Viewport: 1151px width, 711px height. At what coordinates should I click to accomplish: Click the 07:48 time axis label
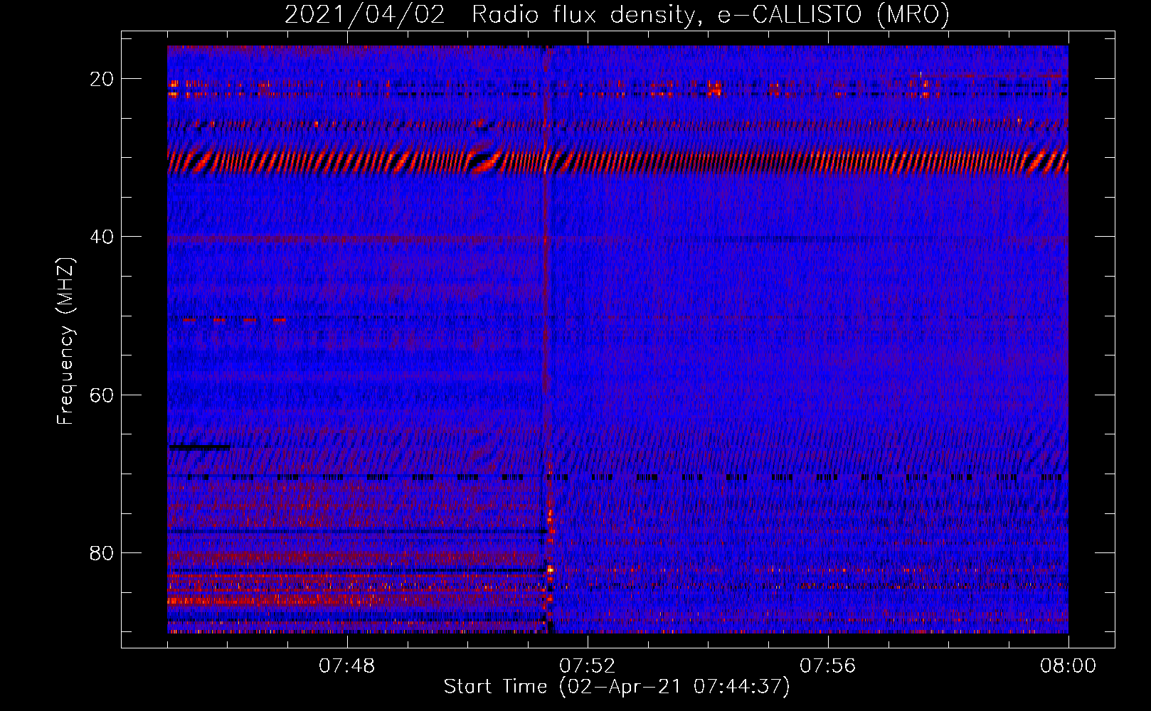coord(347,666)
